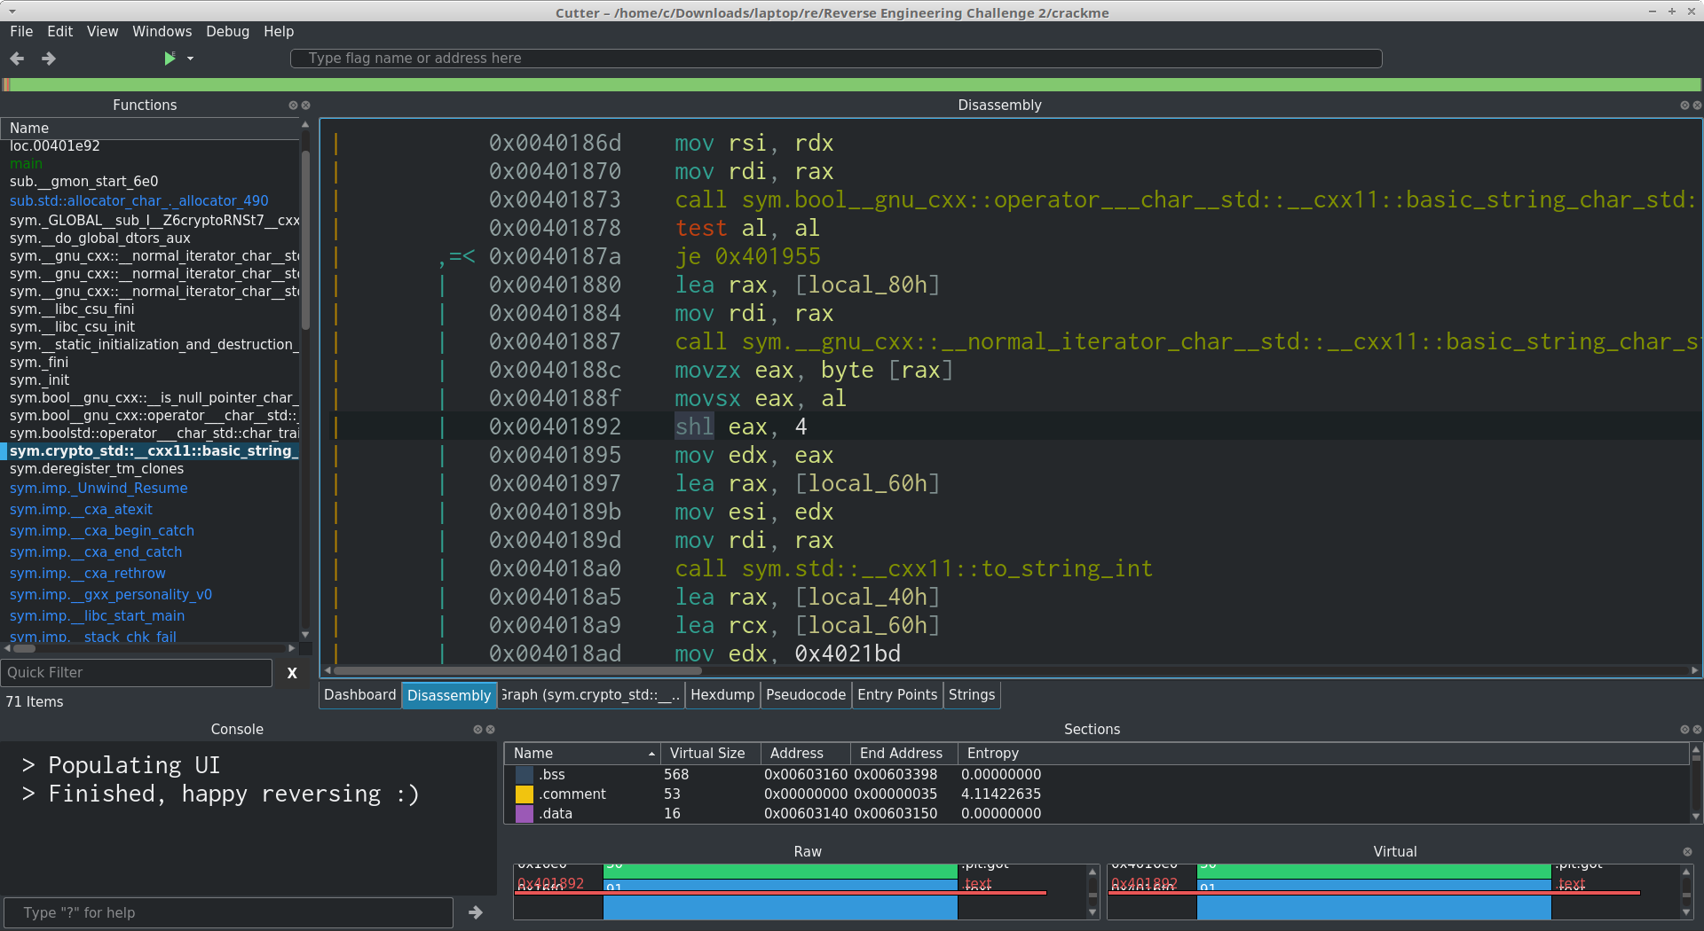Click address 0x0040186d in disassembly
This screenshot has width=1704, height=931.
(556, 144)
